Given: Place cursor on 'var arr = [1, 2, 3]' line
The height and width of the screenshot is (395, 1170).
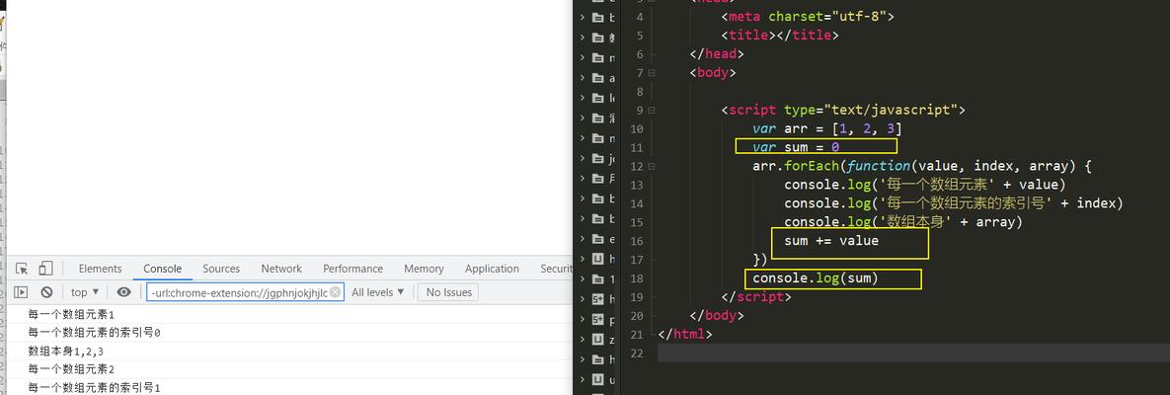Looking at the screenshot, I should click(x=827, y=129).
